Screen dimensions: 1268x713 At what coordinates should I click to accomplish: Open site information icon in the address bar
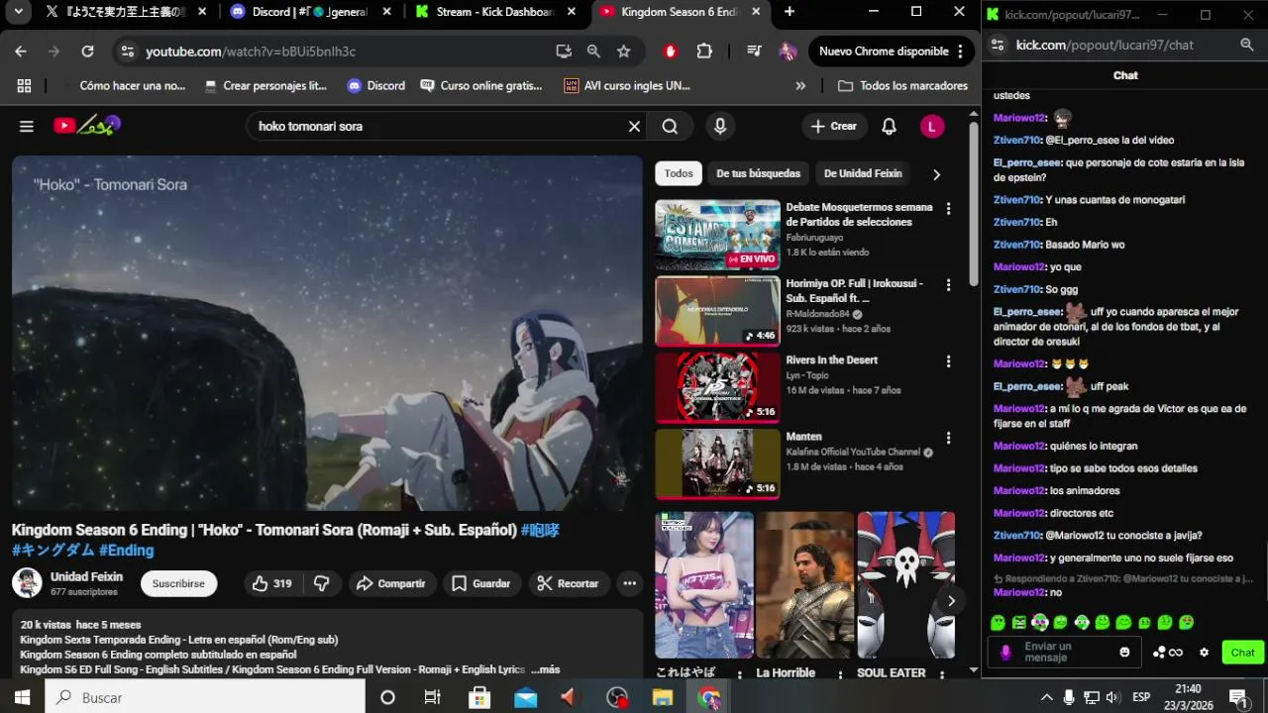126,51
